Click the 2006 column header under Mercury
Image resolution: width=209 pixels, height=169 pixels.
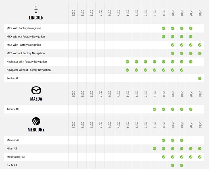200,125
